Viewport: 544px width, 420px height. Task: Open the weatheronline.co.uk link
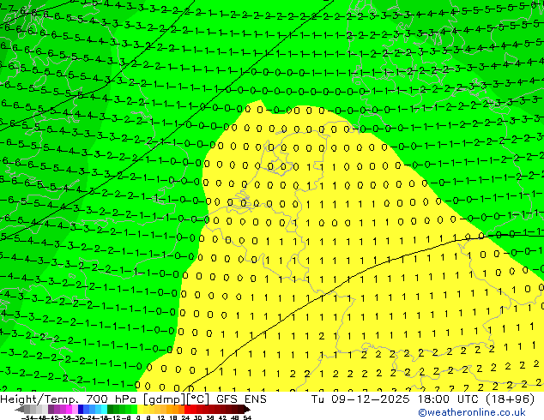coord(472,412)
